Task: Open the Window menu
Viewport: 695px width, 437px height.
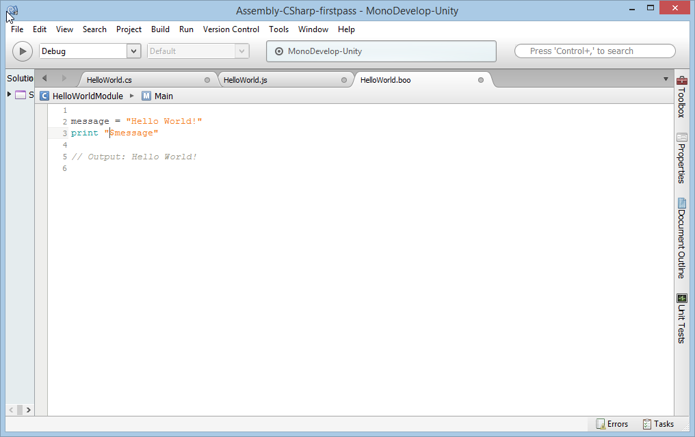Action: [x=313, y=29]
